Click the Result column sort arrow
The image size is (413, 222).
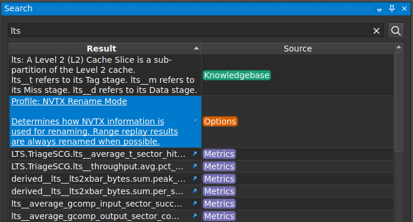[196, 49]
